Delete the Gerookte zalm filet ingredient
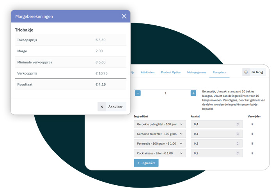Screen dimensions: 273x195 pyautogui.click(x=252, y=134)
